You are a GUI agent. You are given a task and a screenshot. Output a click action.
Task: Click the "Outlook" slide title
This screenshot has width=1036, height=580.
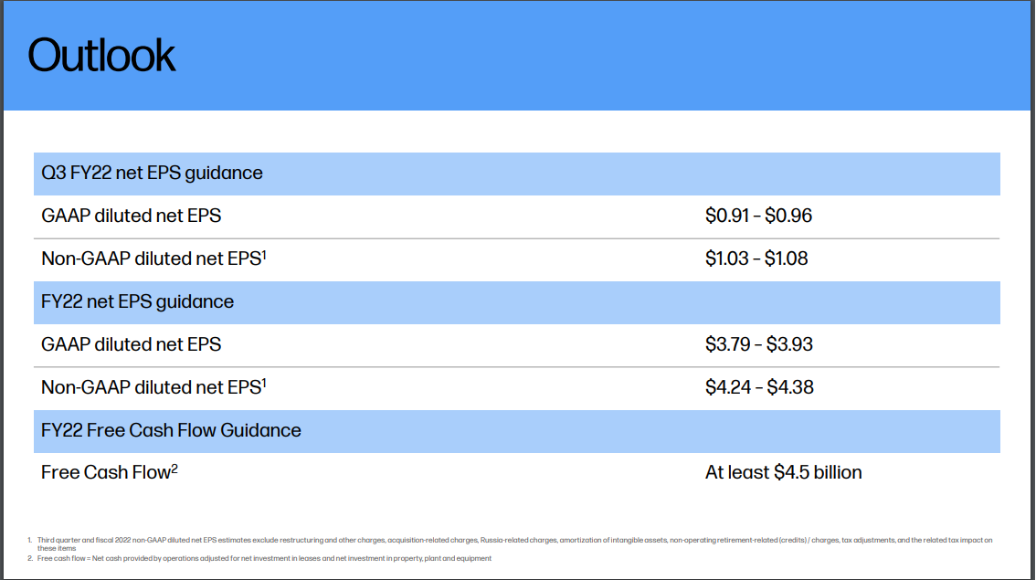(x=101, y=56)
